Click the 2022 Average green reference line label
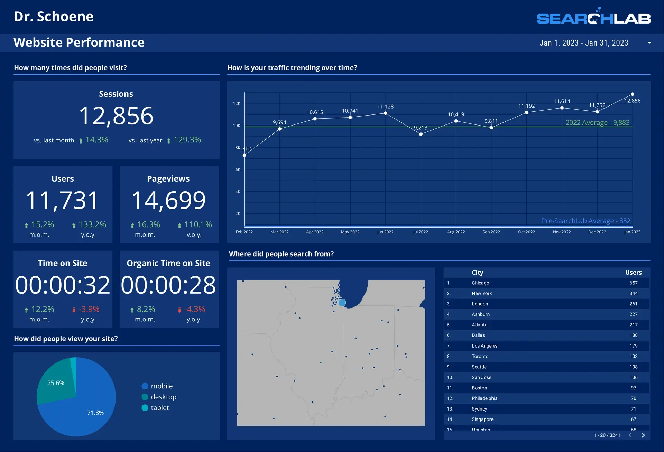 pos(597,122)
